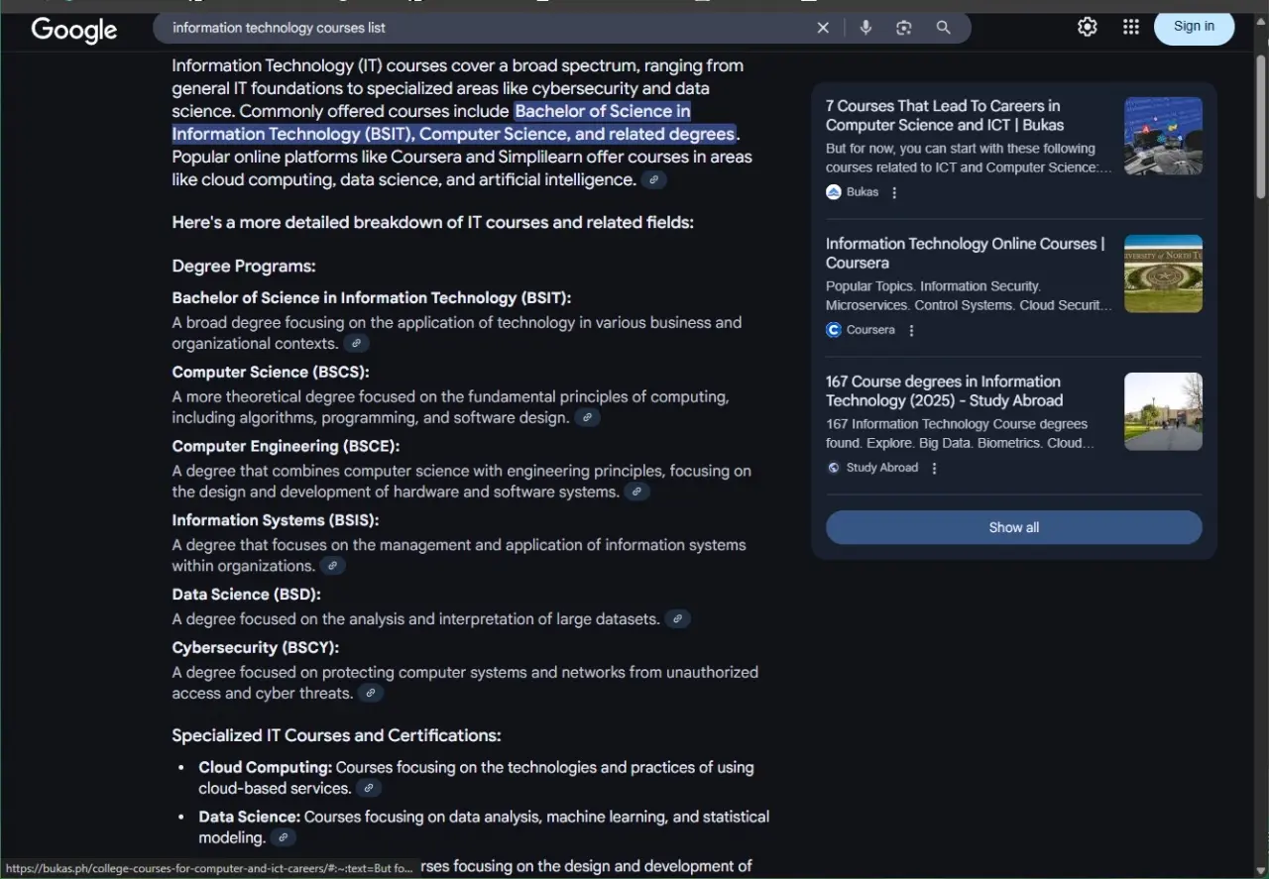Image resolution: width=1269 pixels, height=879 pixels.
Task: Start voice search with microphone icon
Action: click(865, 28)
